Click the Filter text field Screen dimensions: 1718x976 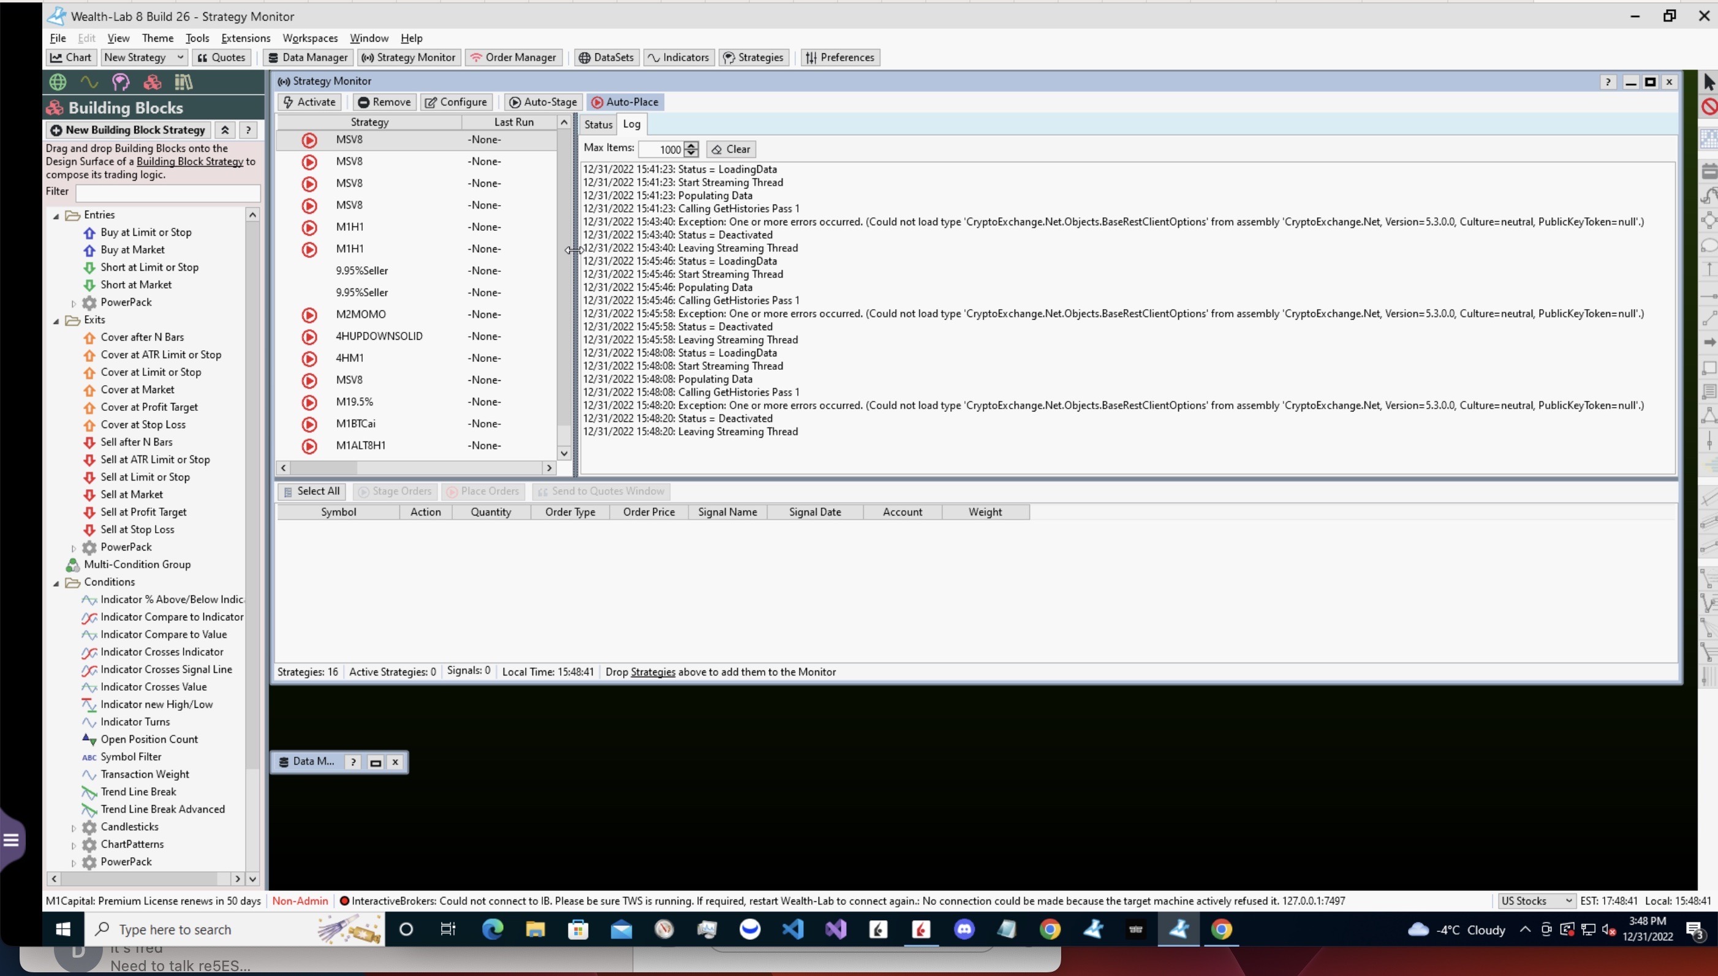168,193
